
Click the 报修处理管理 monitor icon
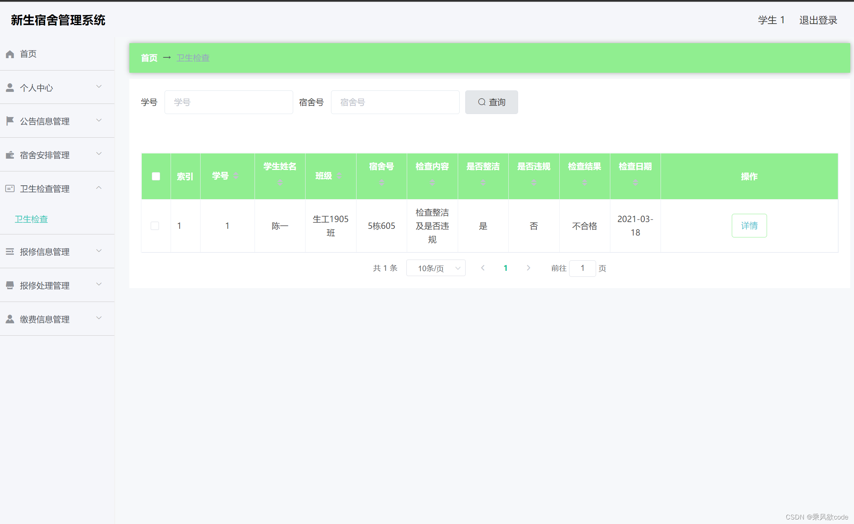pyautogui.click(x=10, y=285)
